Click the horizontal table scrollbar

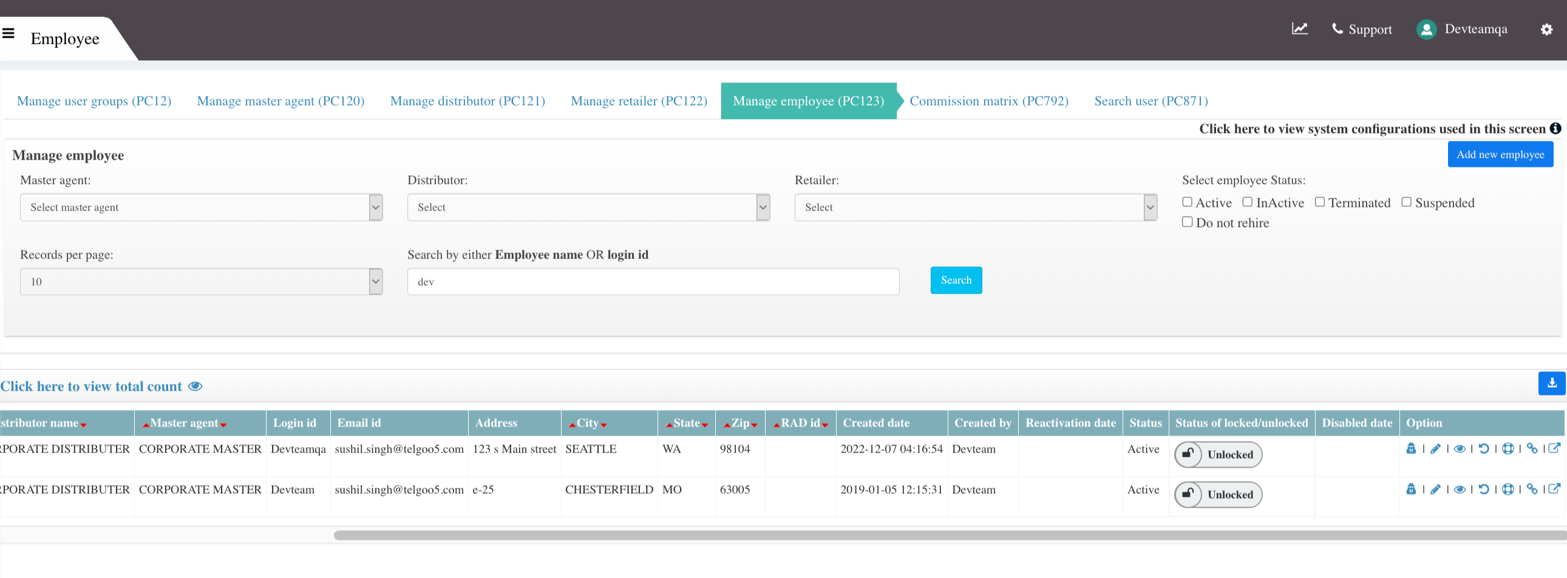pos(950,536)
